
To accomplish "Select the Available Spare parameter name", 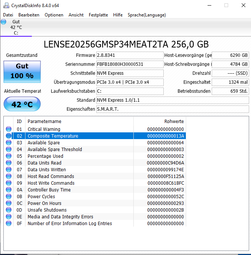I will point(44,142).
